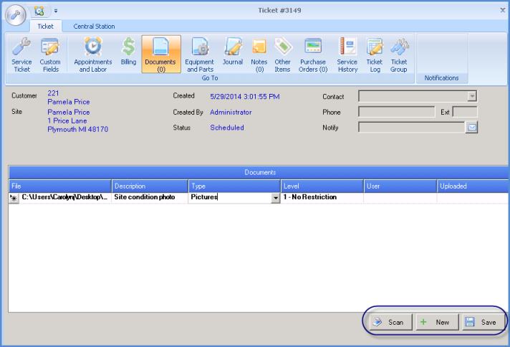Select the C:\Users\Carolynj\Desktop file cell

coord(65,198)
